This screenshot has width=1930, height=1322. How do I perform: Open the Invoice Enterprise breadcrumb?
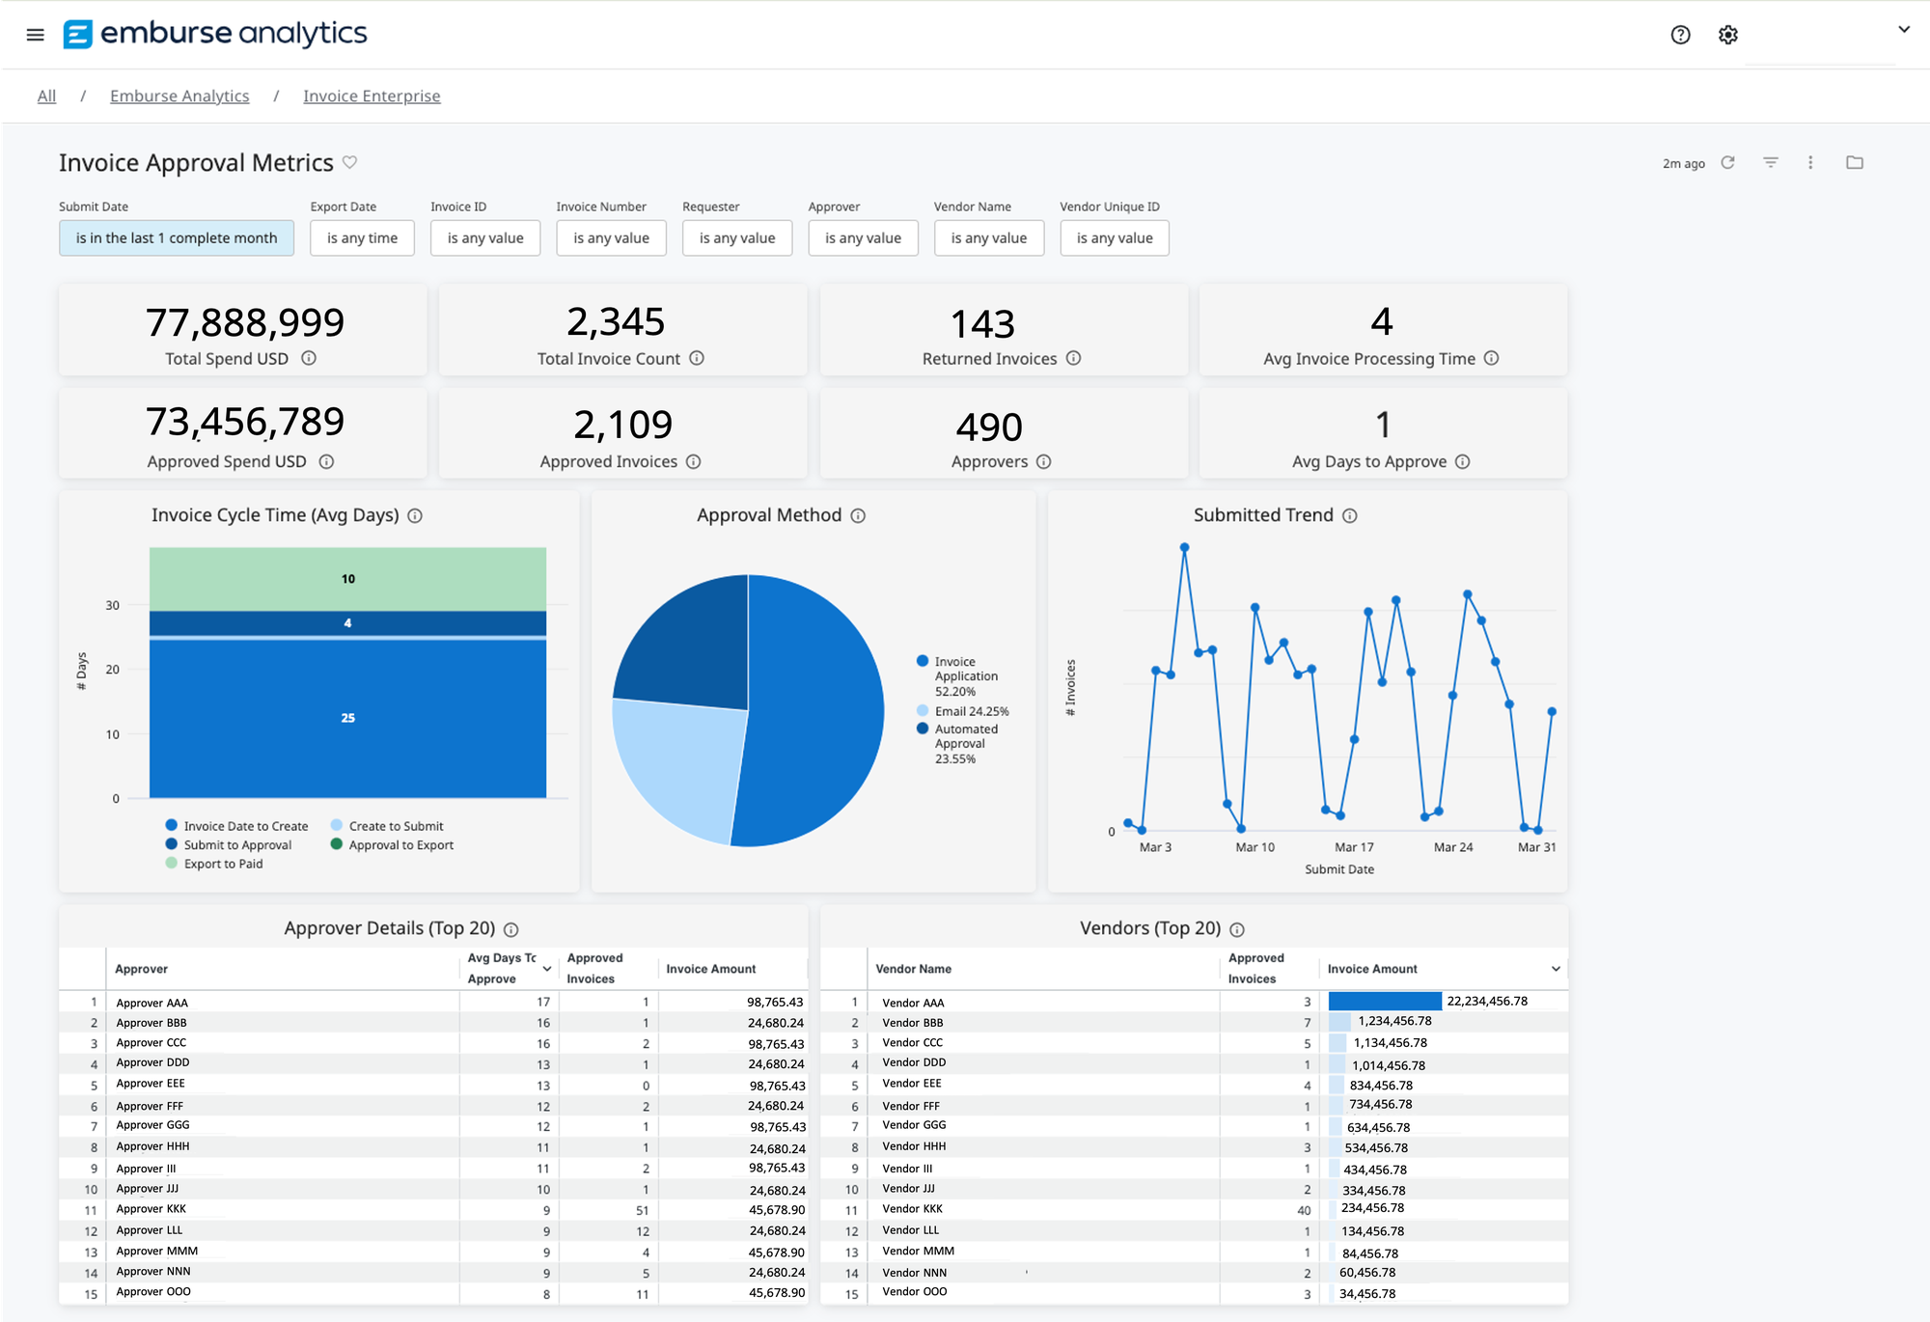371,96
